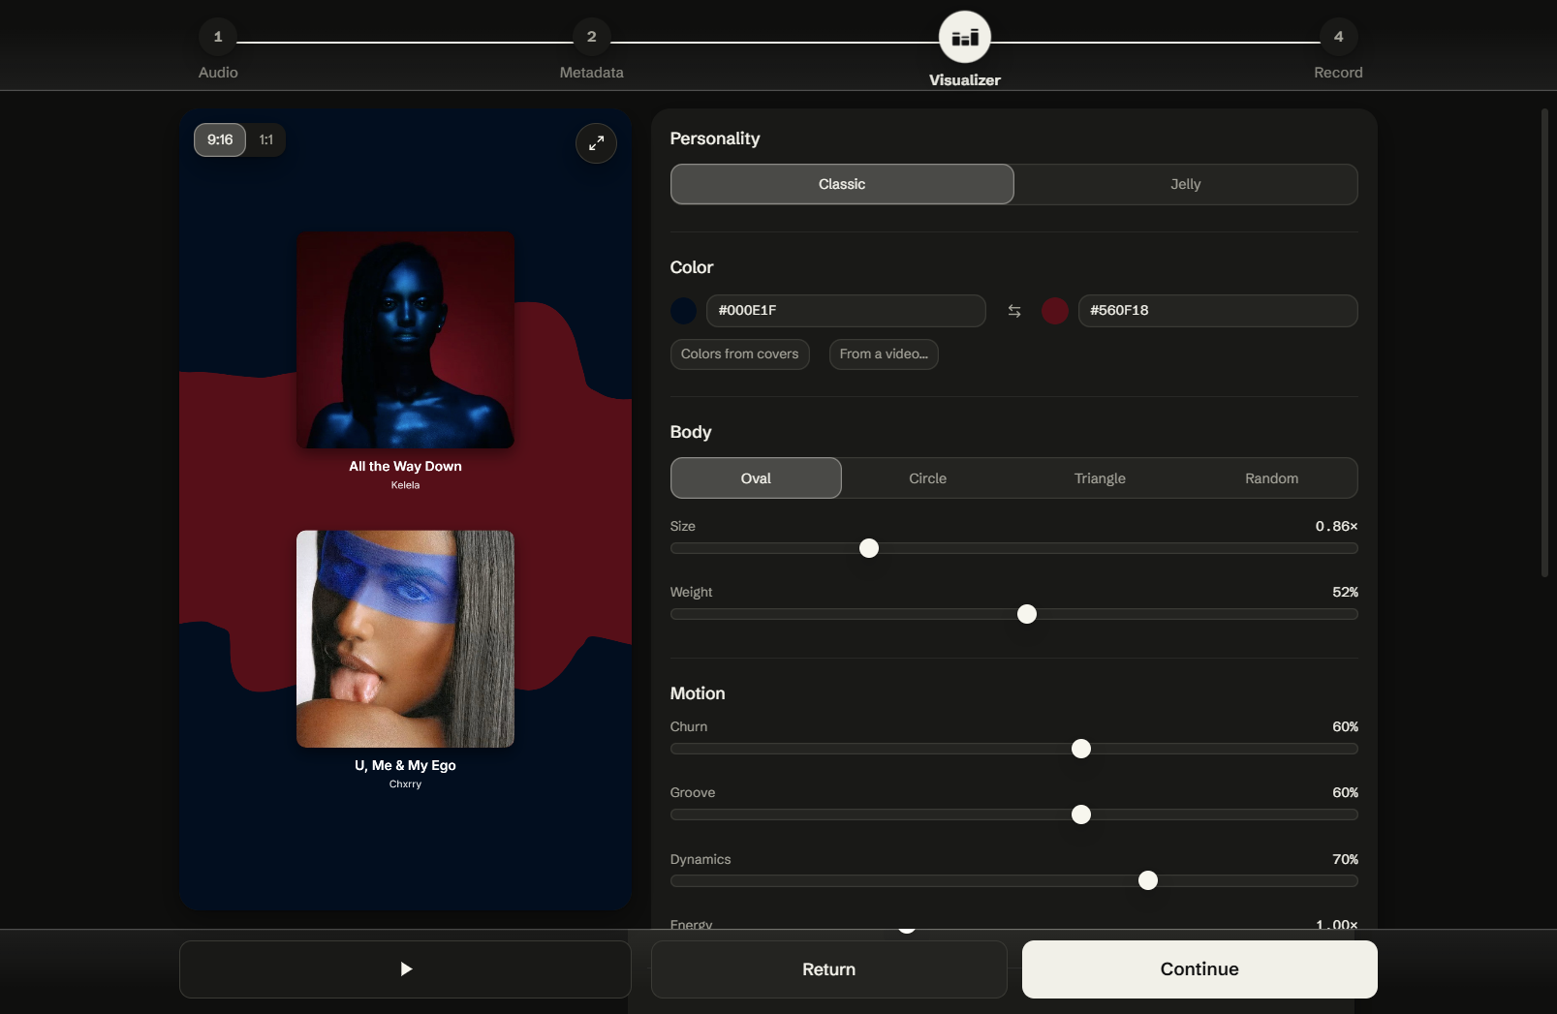Click the Kelela artist name
Viewport: 1557px width, 1014px height.
(x=405, y=485)
